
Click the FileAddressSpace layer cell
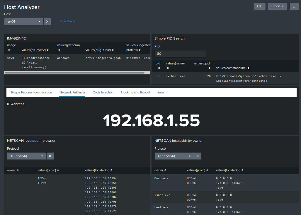[35, 62]
